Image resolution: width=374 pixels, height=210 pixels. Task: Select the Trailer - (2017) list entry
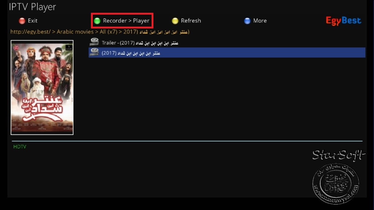[x=227, y=42]
